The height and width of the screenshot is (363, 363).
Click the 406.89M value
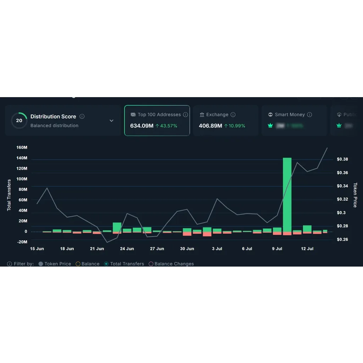[x=211, y=126]
